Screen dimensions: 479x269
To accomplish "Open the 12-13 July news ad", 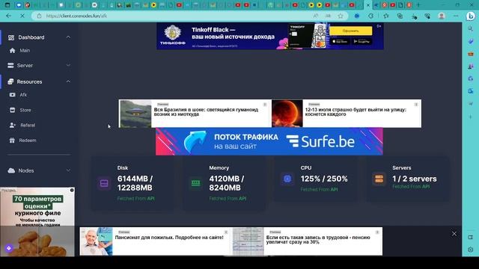I will [x=347, y=114].
